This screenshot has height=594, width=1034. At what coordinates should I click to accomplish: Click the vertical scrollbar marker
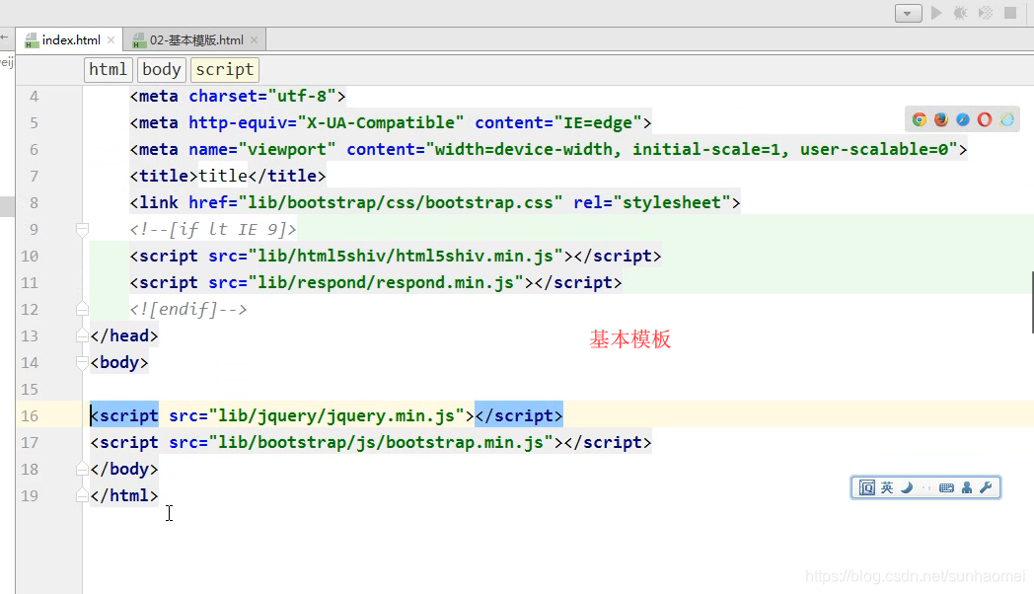click(1032, 302)
